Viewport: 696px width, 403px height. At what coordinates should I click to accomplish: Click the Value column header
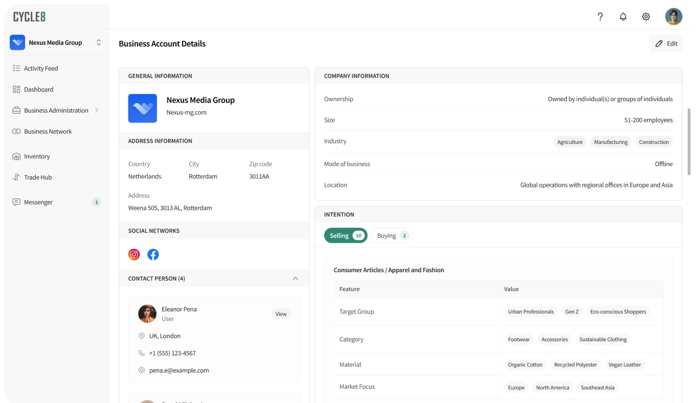pyautogui.click(x=511, y=289)
